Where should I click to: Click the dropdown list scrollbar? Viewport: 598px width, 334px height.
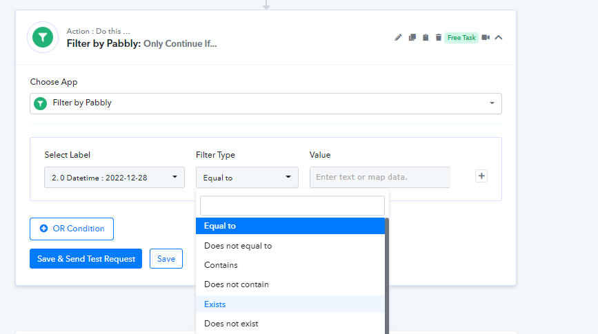click(x=387, y=275)
